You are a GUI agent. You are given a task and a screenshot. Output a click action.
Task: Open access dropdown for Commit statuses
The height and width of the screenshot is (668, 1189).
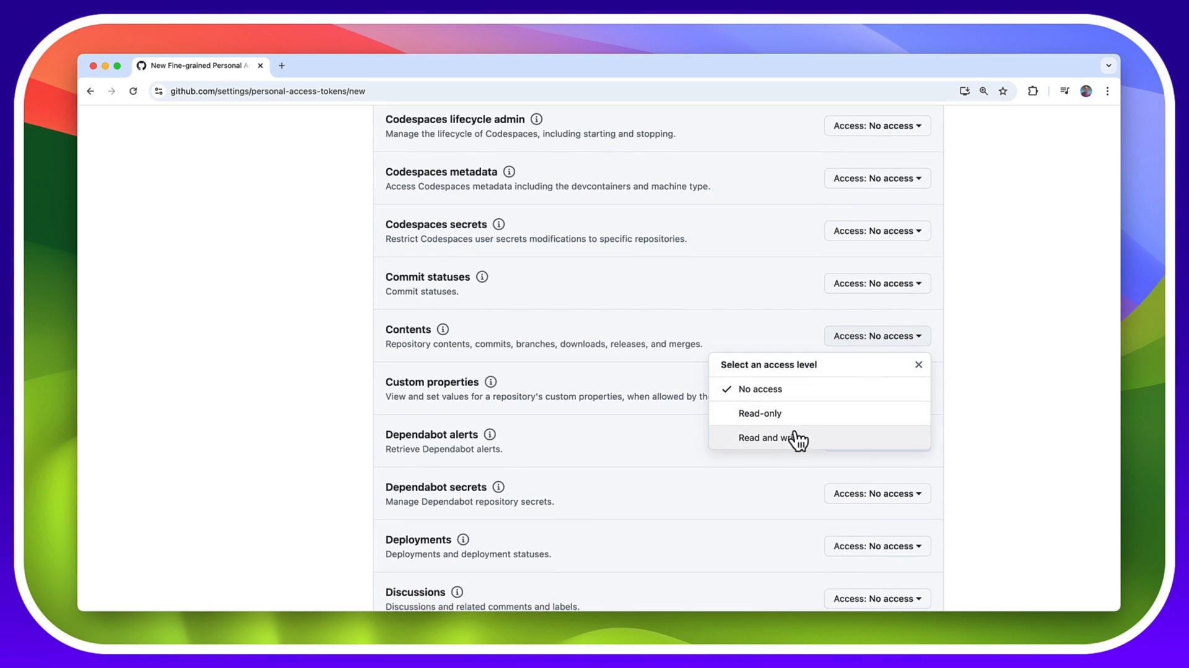pos(878,284)
